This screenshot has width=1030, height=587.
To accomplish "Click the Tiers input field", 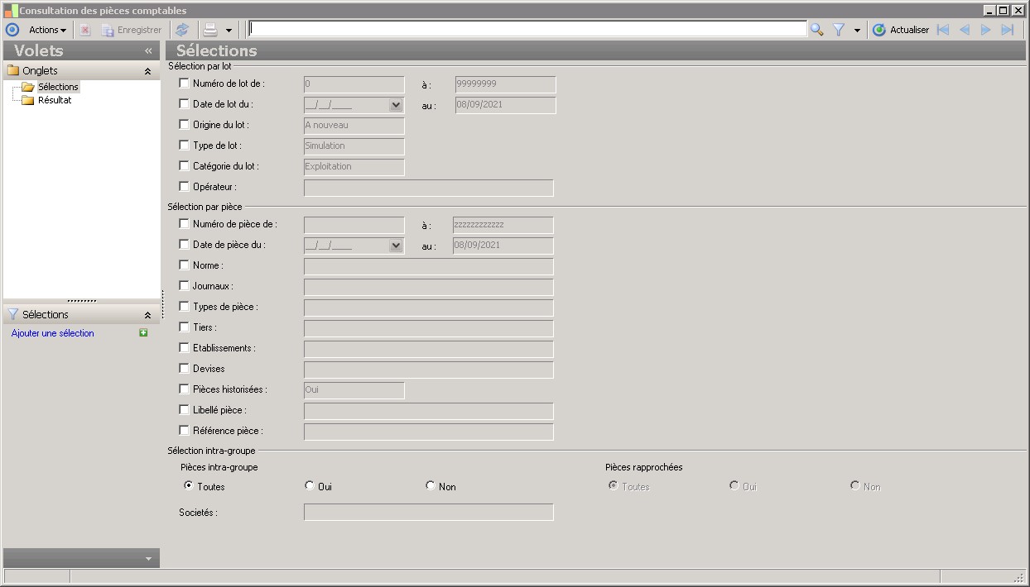I will (x=429, y=328).
